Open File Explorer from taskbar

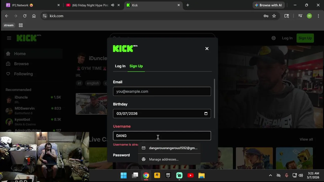point(201,175)
